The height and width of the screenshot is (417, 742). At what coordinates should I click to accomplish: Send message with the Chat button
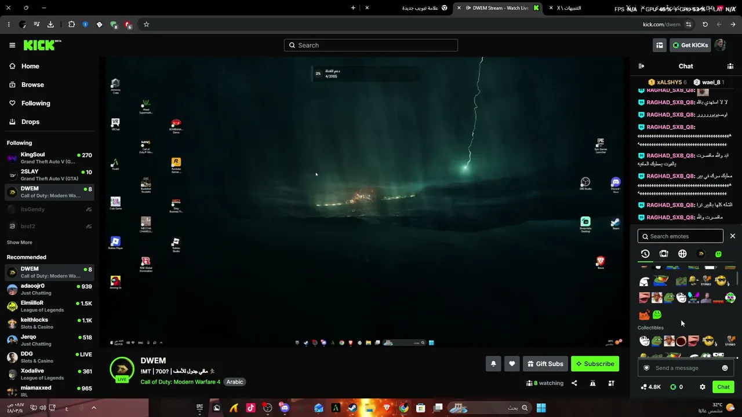pos(723,387)
